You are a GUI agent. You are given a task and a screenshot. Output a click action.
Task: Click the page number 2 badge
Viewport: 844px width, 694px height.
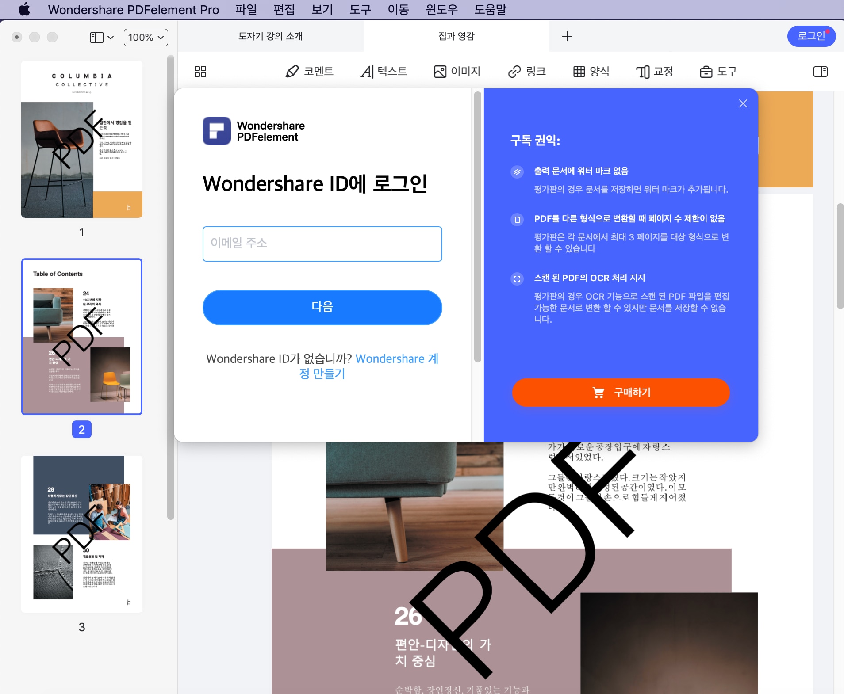(x=82, y=429)
